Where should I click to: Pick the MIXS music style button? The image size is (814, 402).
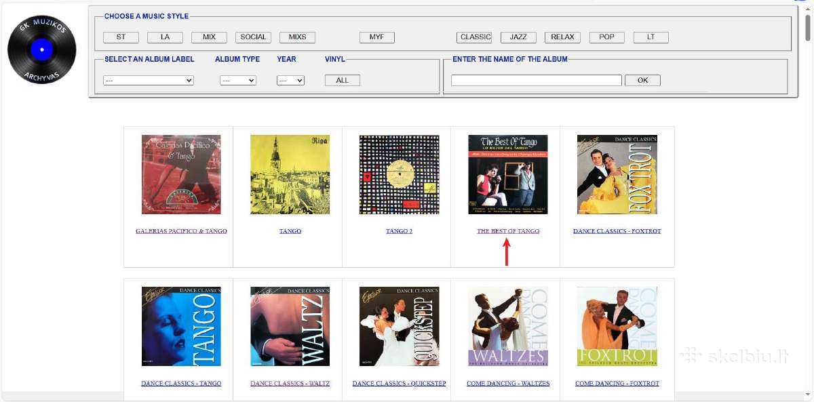coord(297,37)
